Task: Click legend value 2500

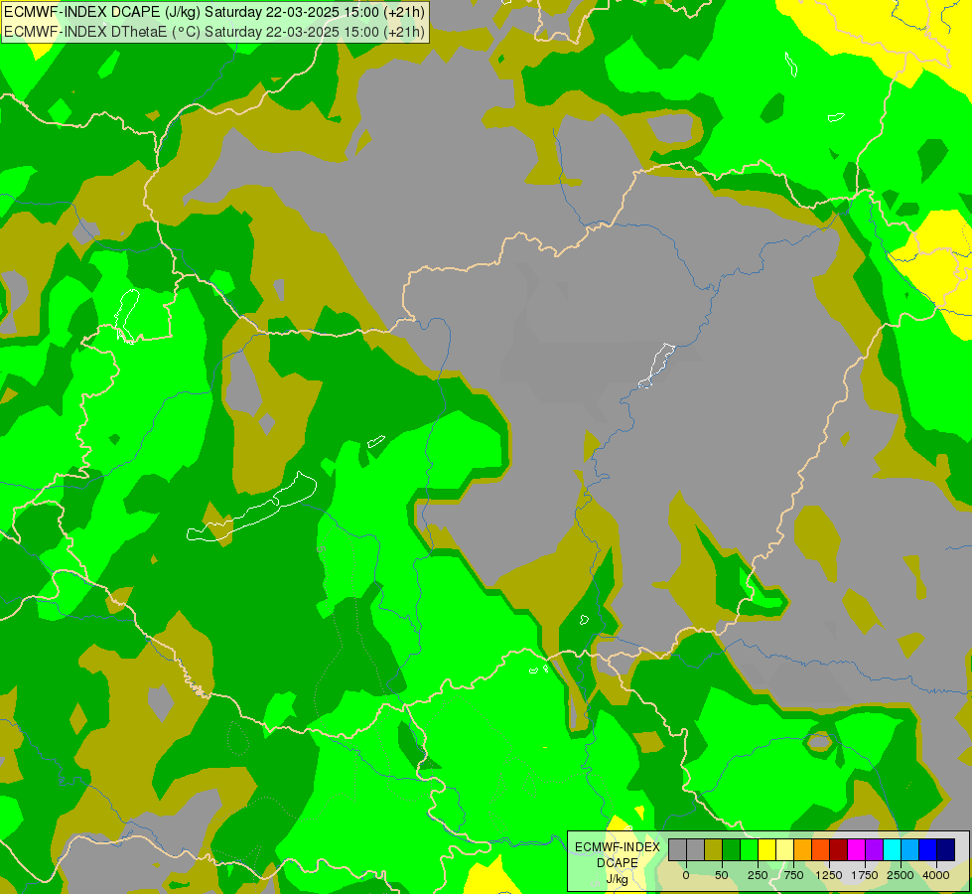Action: coord(901,875)
